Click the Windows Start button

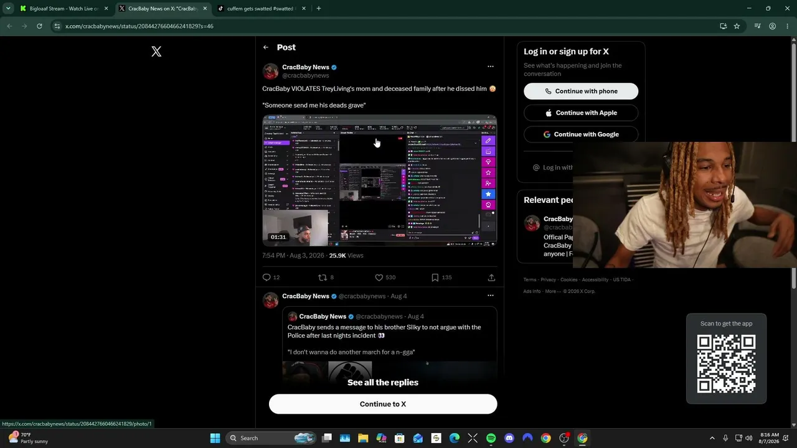[x=215, y=438]
